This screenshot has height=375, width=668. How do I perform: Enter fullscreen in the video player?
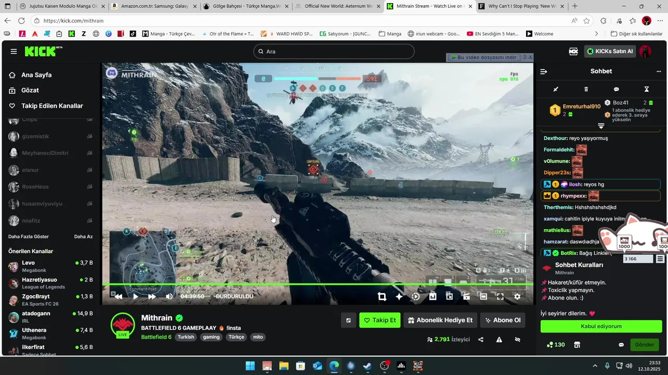coord(500,296)
